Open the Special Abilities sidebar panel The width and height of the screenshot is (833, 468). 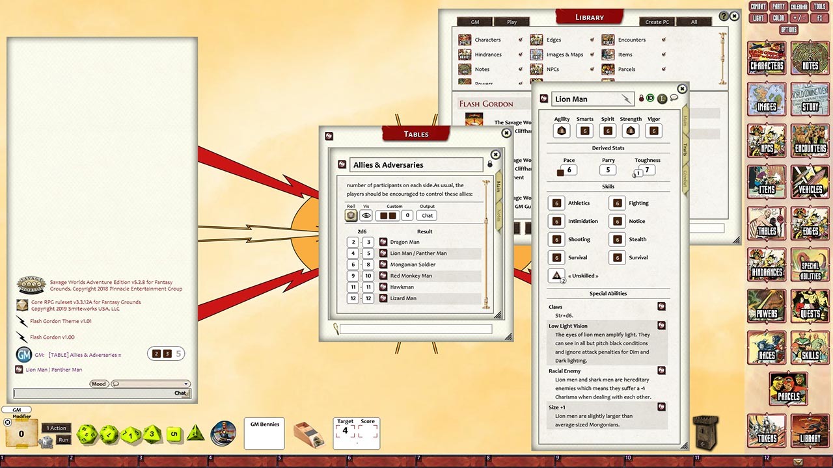810,265
